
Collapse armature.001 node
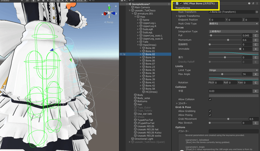point(133,14)
